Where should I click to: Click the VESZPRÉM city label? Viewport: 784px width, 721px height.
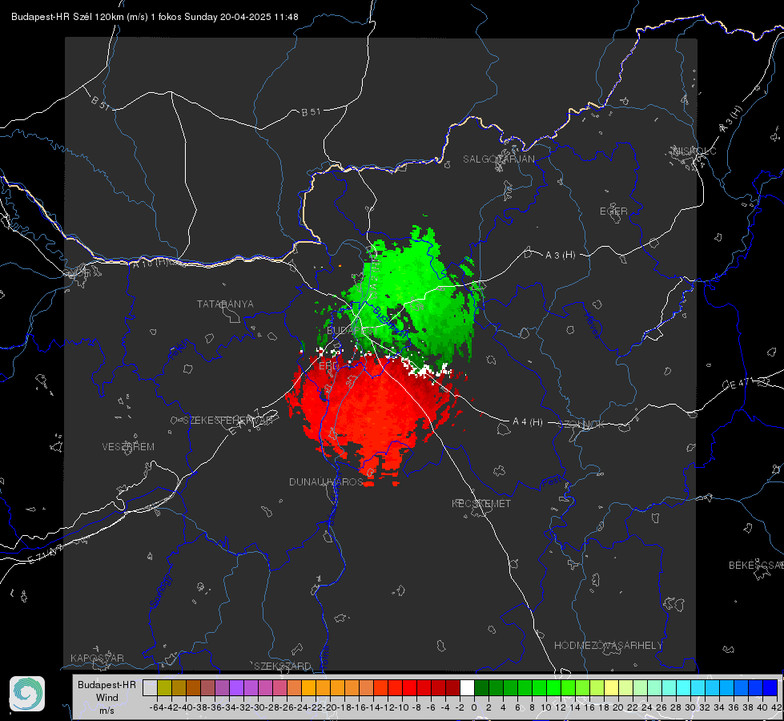tap(128, 446)
